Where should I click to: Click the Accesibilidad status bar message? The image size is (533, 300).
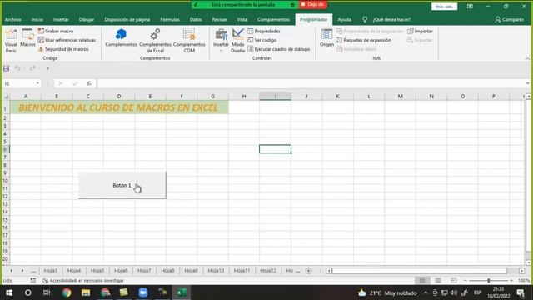(x=83, y=281)
